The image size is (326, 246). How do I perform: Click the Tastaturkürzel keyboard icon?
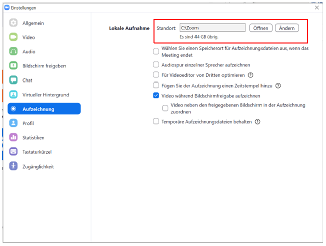pyautogui.click(x=13, y=151)
